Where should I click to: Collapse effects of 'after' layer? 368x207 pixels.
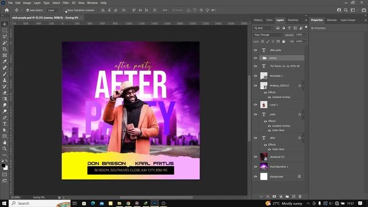[x=304, y=138]
